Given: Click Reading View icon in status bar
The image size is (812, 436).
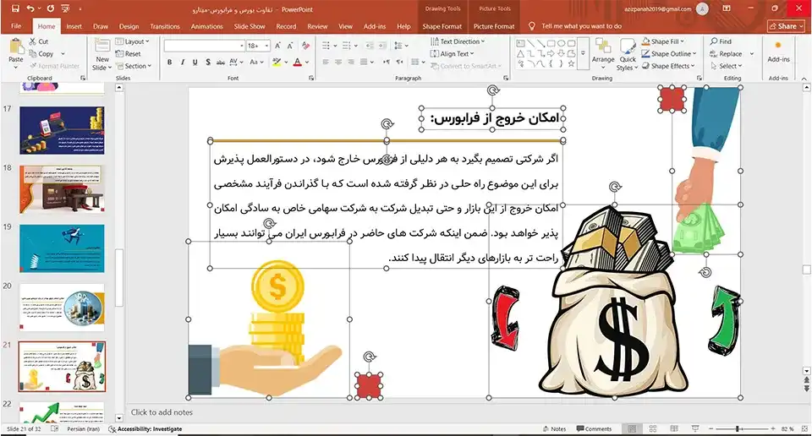Looking at the screenshot, I should [x=674, y=428].
